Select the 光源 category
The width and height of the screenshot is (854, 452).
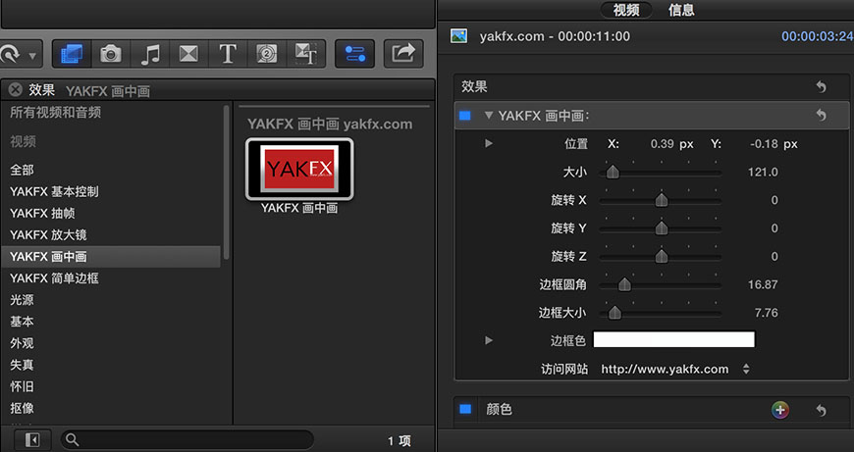(x=22, y=300)
